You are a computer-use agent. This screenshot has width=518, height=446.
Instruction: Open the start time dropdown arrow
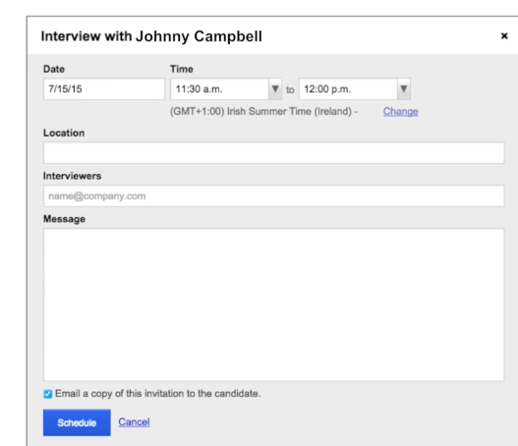pos(275,88)
